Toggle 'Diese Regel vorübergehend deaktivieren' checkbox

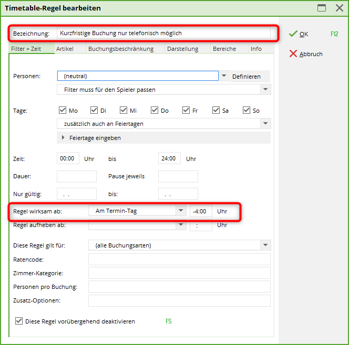[x=19, y=321]
